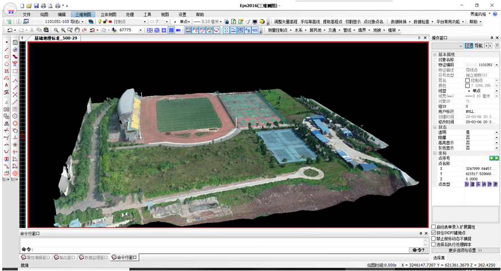Viewport: 501px width, 271px height.
Task: Open the 植被 category dropdown
Action: pos(394,30)
